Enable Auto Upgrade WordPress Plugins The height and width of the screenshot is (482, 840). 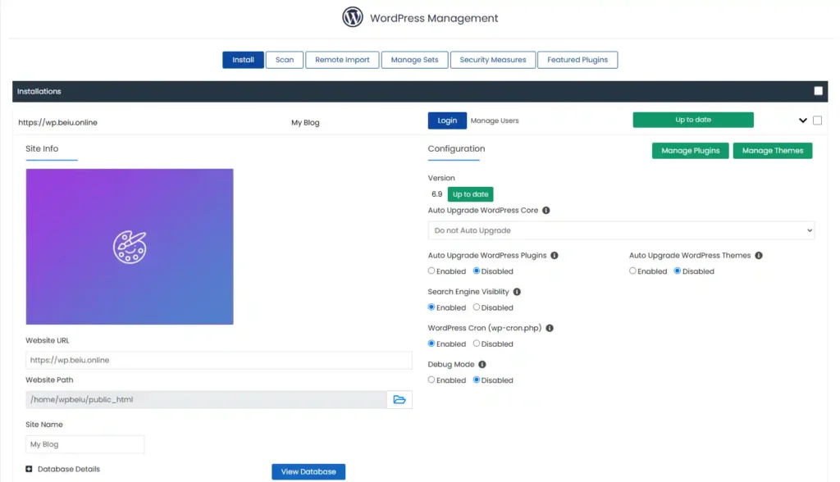431,271
